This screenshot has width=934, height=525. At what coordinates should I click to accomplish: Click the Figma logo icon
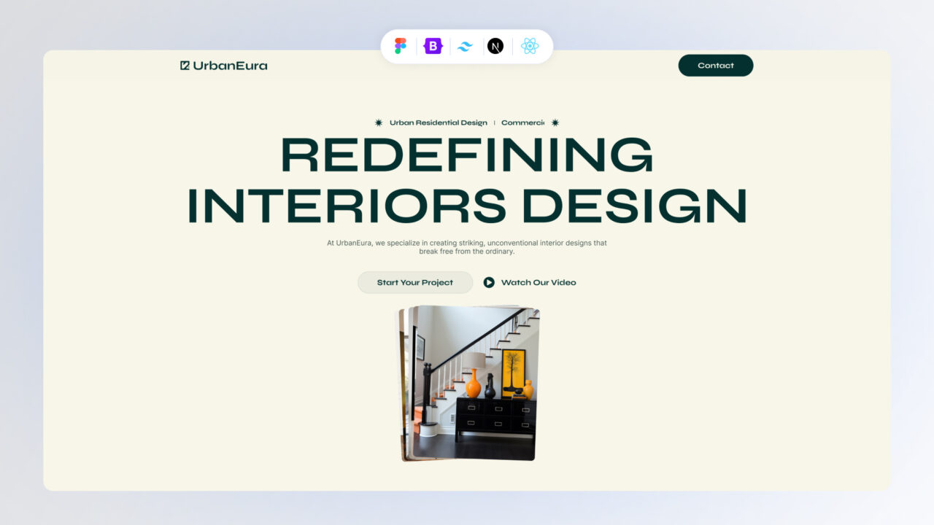point(400,47)
